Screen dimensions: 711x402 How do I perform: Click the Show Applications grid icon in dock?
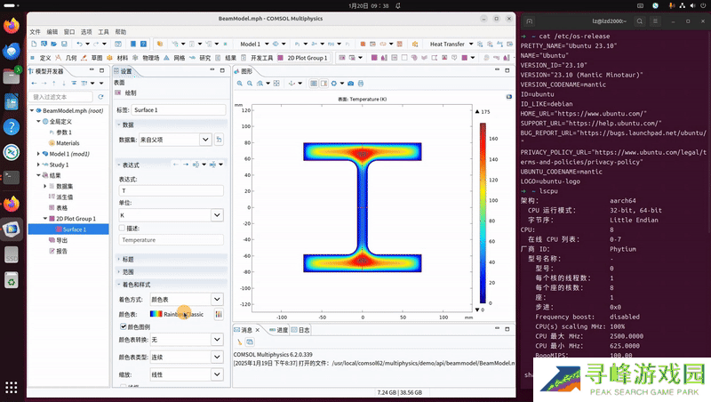tap(12, 388)
